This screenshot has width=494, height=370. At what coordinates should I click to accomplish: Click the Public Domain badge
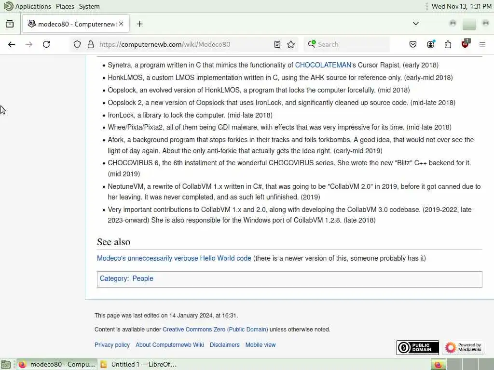pos(418,347)
